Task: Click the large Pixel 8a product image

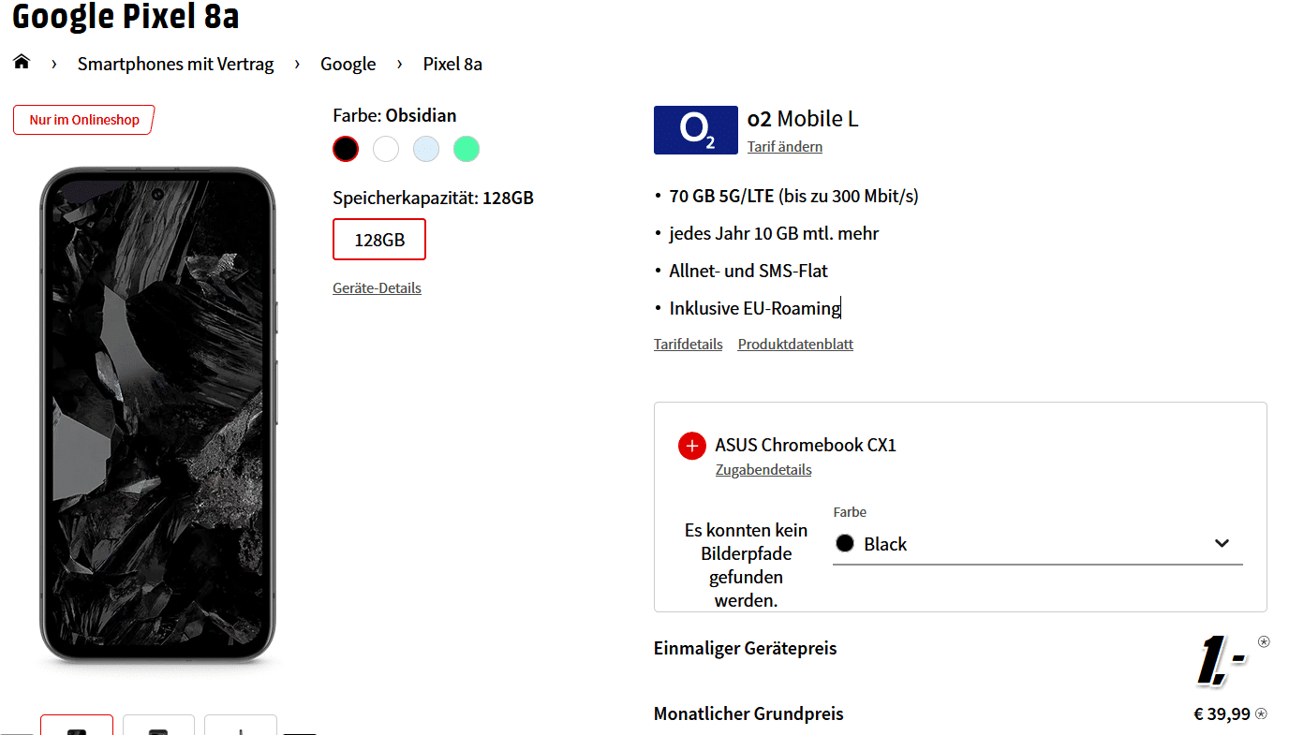Action: [x=157, y=415]
